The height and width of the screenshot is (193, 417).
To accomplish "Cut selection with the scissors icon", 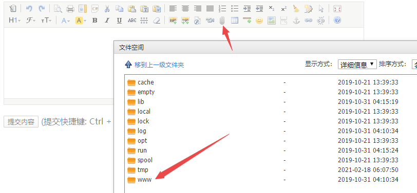I will (x=107, y=9).
